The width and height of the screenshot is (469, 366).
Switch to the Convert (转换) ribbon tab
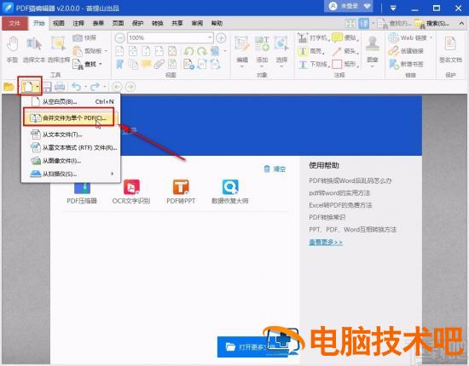point(158,23)
